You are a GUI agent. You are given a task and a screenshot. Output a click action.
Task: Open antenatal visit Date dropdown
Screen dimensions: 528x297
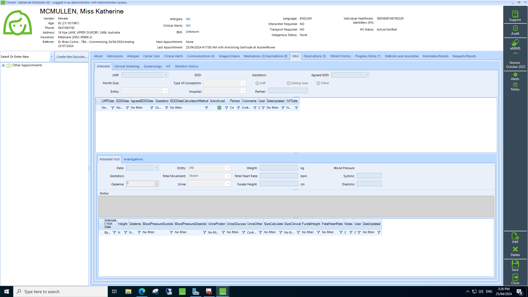pyautogui.click(x=156, y=168)
